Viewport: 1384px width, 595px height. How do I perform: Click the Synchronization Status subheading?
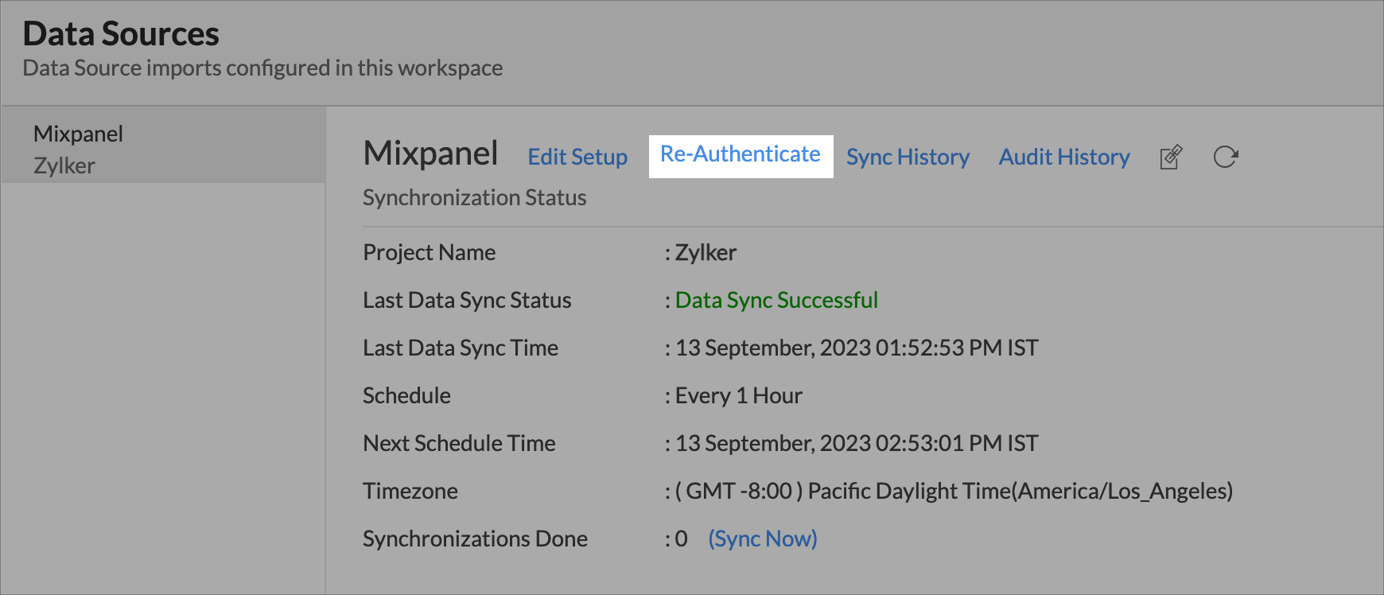tap(475, 197)
